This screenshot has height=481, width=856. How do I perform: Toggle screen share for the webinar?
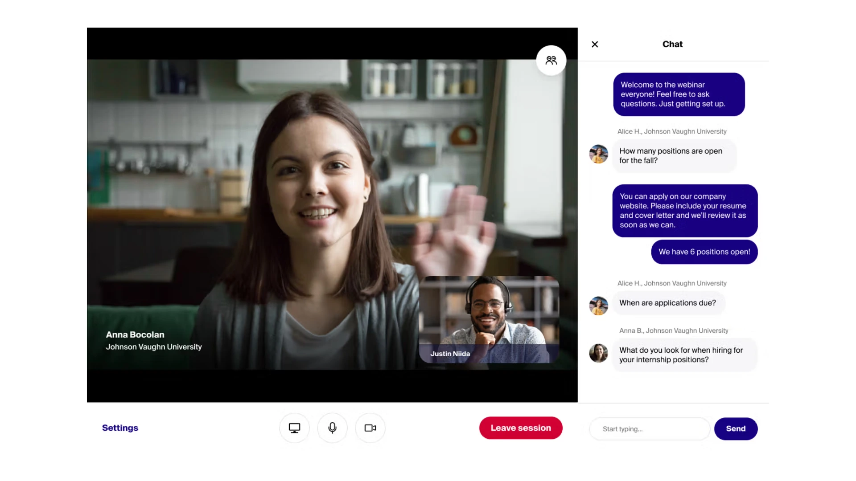coord(294,428)
